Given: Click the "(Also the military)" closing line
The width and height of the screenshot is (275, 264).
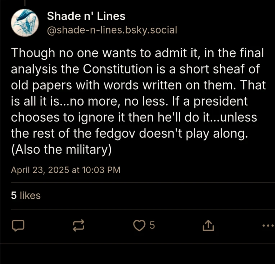Looking at the screenshot, I should 60,149.
